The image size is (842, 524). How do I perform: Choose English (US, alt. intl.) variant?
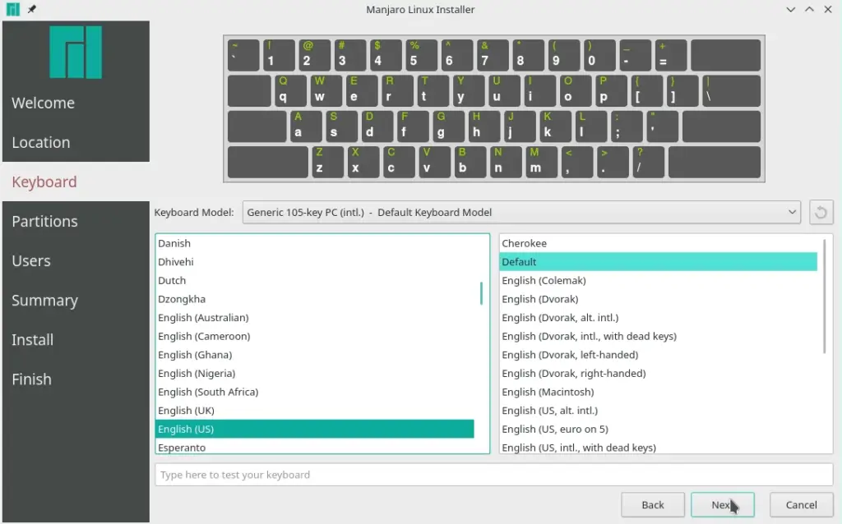[659, 411]
